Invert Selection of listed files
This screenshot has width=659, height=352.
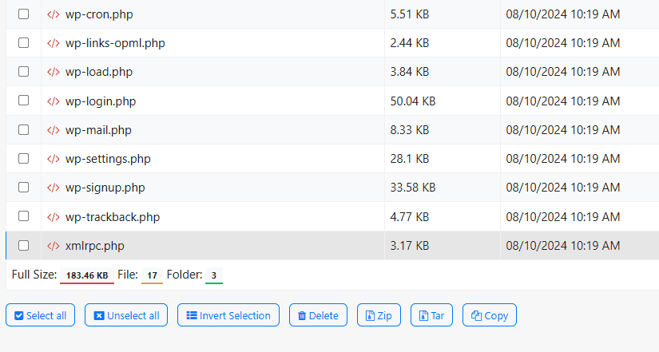(228, 315)
